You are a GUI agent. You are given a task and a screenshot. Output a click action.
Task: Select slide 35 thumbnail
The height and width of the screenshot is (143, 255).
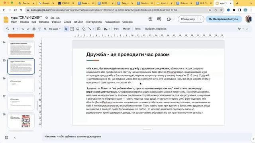pyautogui.click(x=21, y=66)
